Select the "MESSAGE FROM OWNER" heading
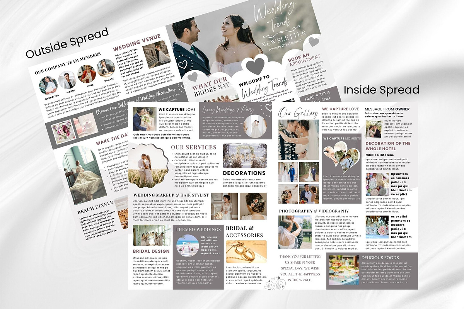Viewport: 464px width, 309px height. [387, 109]
